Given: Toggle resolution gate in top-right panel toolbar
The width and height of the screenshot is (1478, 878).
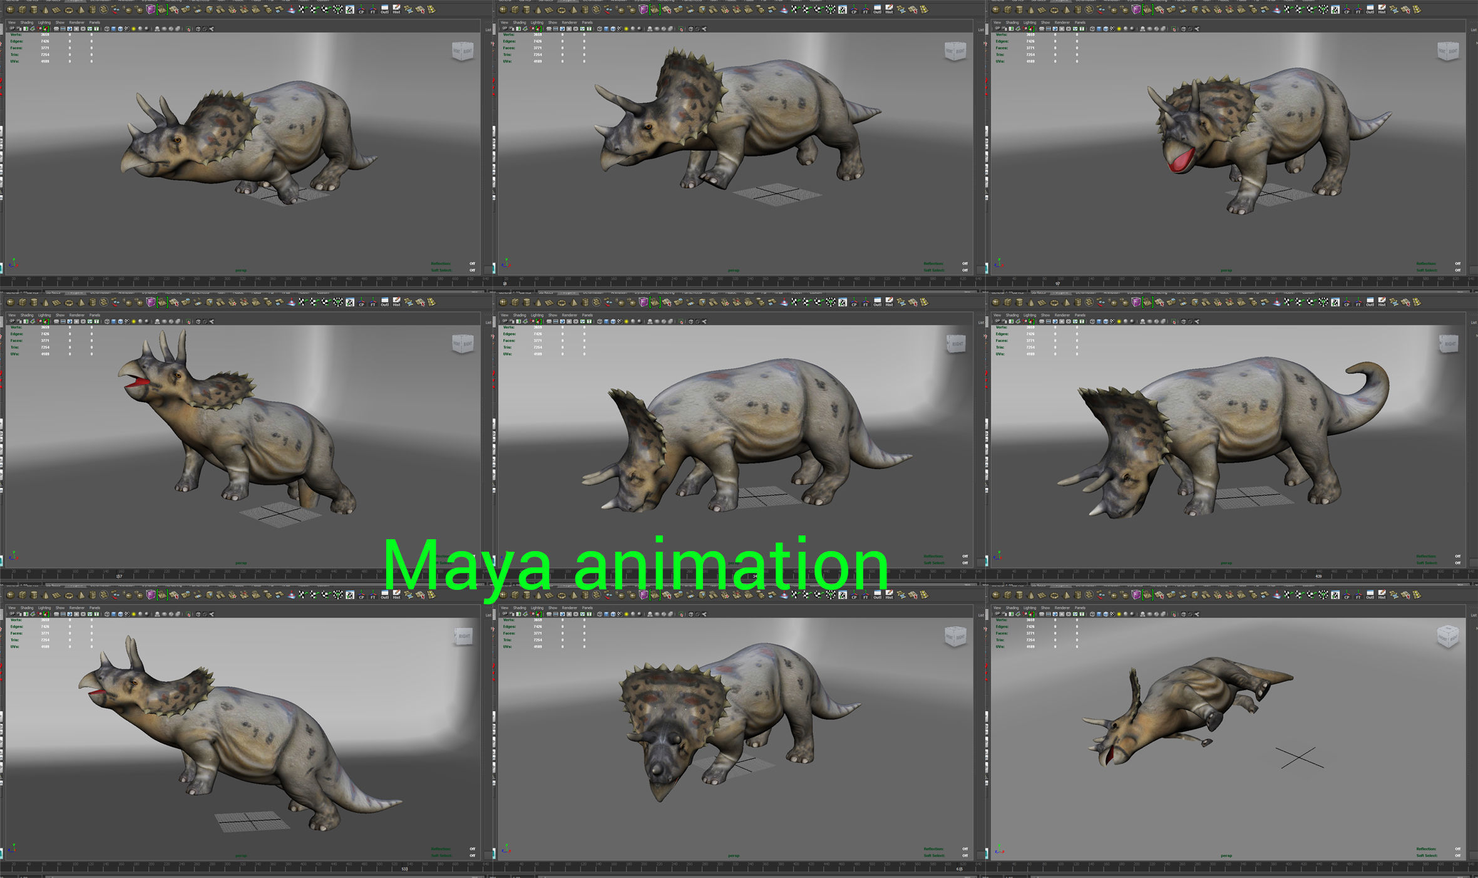Looking at the screenshot, I should click(x=1055, y=29).
